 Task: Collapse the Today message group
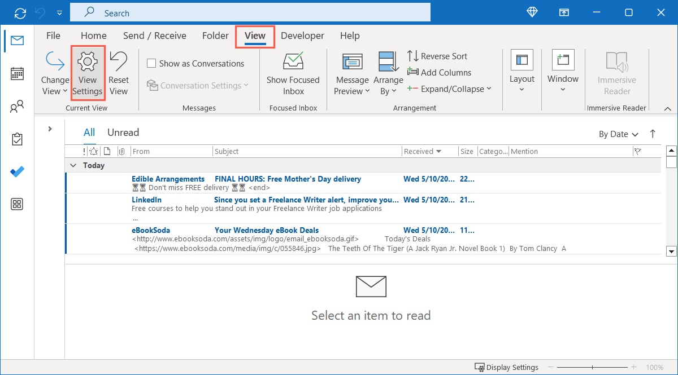click(73, 165)
